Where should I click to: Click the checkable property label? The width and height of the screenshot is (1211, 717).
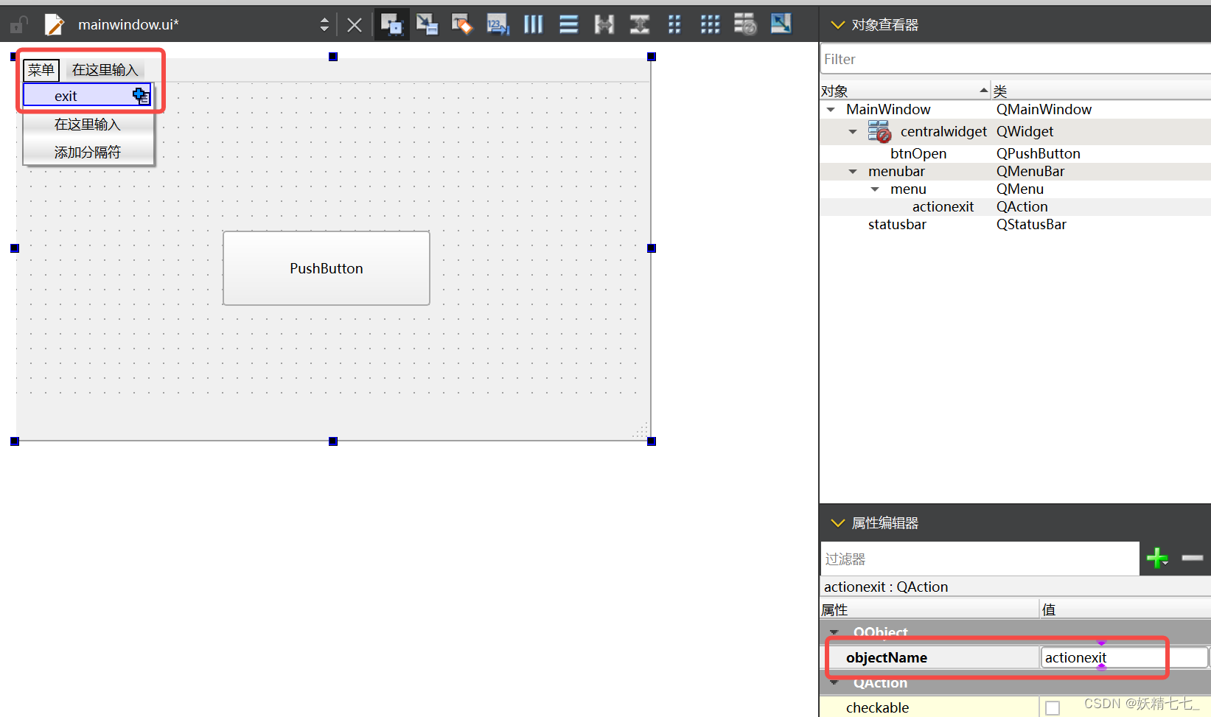pos(877,707)
